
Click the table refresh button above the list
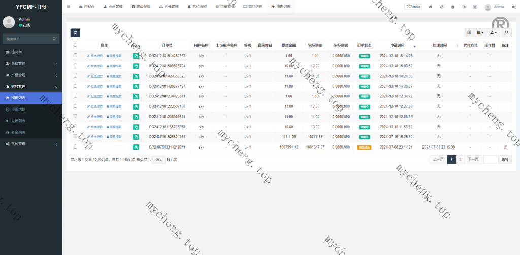75,32
